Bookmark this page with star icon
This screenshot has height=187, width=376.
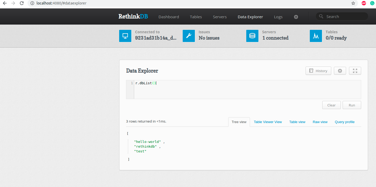[353, 3]
